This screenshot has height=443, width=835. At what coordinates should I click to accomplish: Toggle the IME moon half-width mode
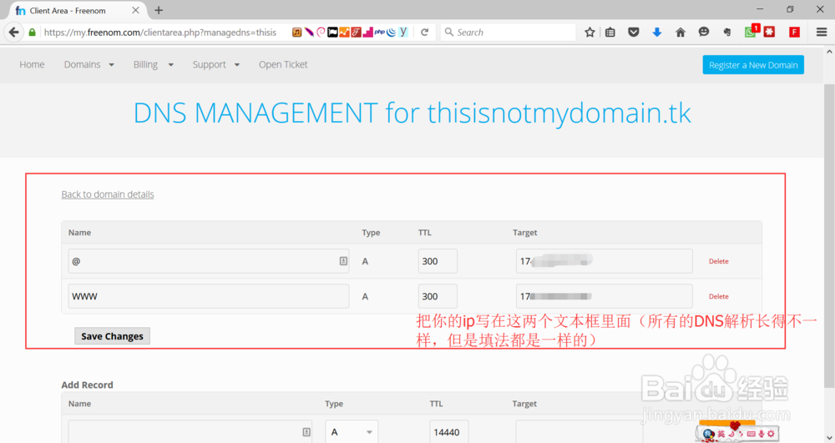[731, 434]
